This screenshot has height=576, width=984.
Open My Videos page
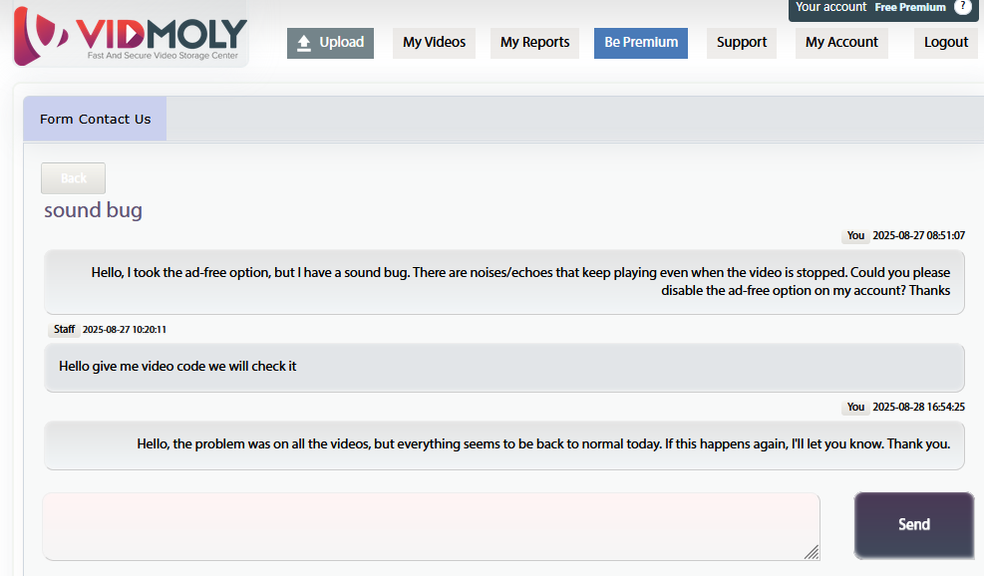(434, 43)
